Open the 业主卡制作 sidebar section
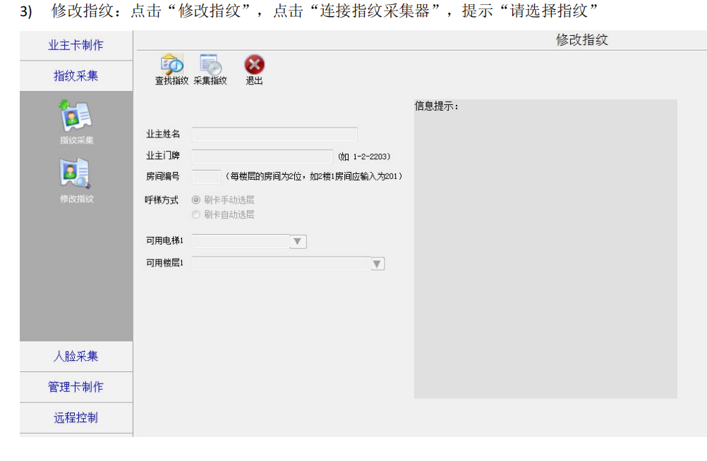Viewport: 707px width, 461px height. click(75, 45)
